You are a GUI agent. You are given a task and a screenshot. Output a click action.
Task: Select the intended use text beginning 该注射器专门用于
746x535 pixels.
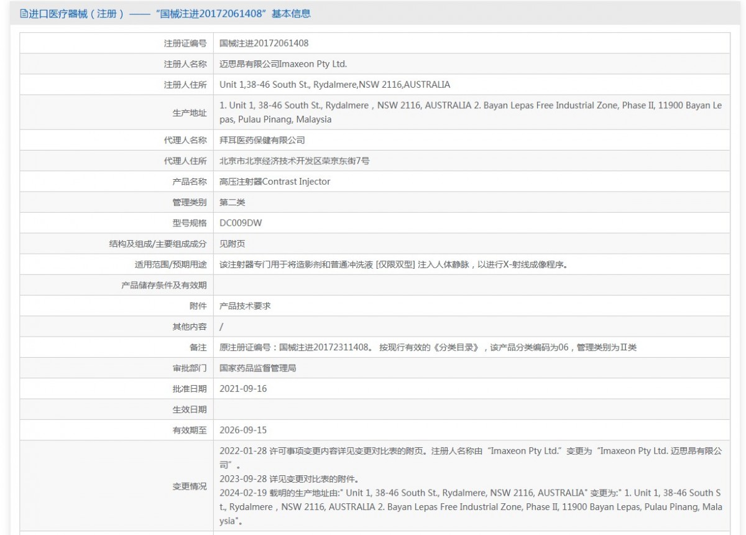(x=394, y=264)
